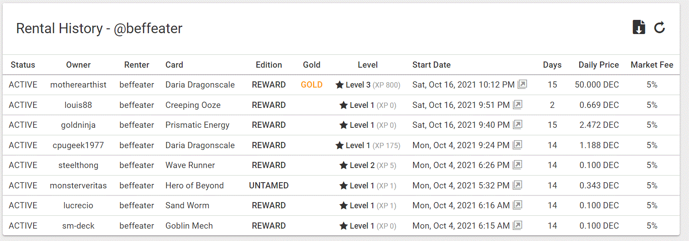Select the sm-deck Goblin Mech row
Viewport: 689px width, 241px height.
341,226
